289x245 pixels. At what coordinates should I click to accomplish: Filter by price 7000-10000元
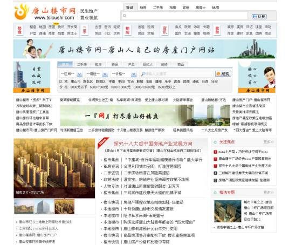(121, 87)
